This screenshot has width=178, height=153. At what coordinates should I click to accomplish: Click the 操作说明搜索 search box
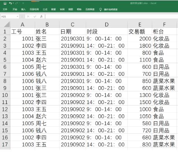(111, 9)
